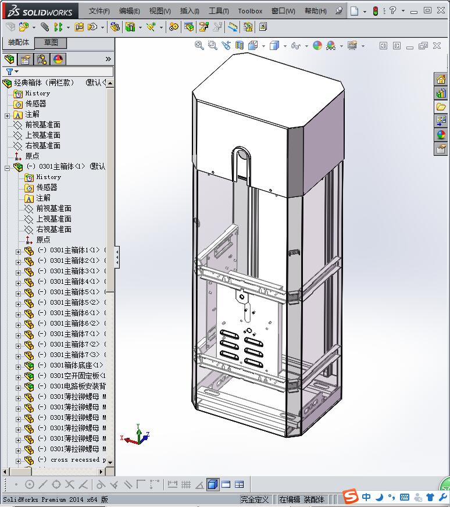Viewport: 450px width, 507px height.
Task: Open the 文件(F) menu
Action: (99, 11)
